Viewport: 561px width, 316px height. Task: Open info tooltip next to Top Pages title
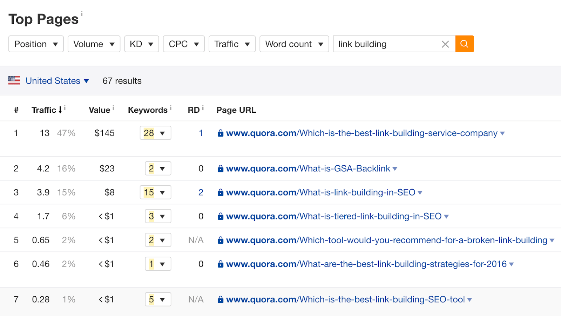pyautogui.click(x=82, y=14)
